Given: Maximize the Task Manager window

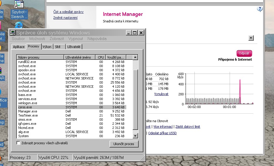Looking at the screenshot, I should pos(135,33).
